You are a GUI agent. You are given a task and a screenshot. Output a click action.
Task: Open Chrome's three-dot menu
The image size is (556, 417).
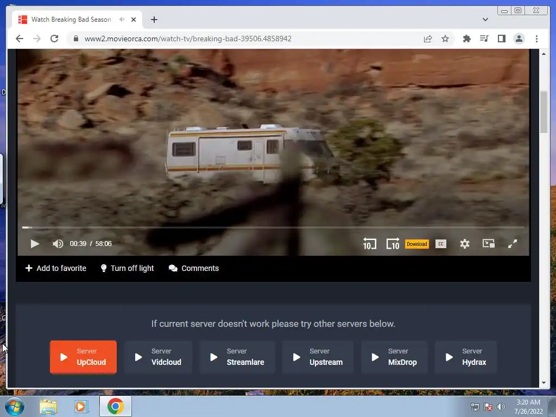tap(536, 39)
